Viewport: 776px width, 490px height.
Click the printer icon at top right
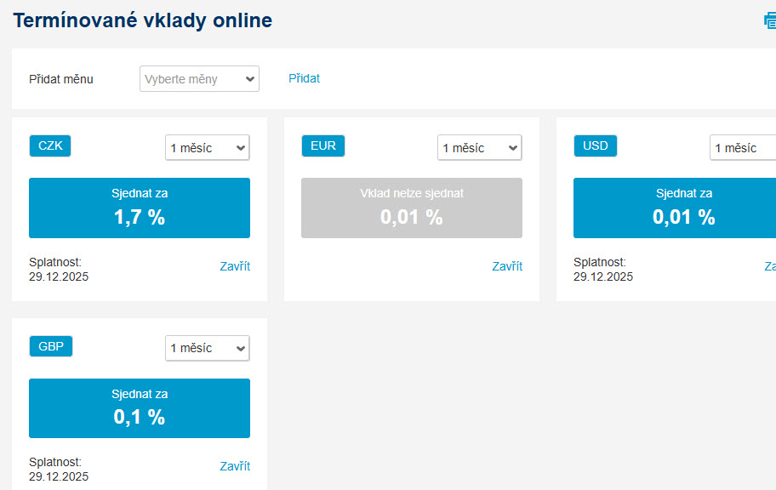click(770, 20)
